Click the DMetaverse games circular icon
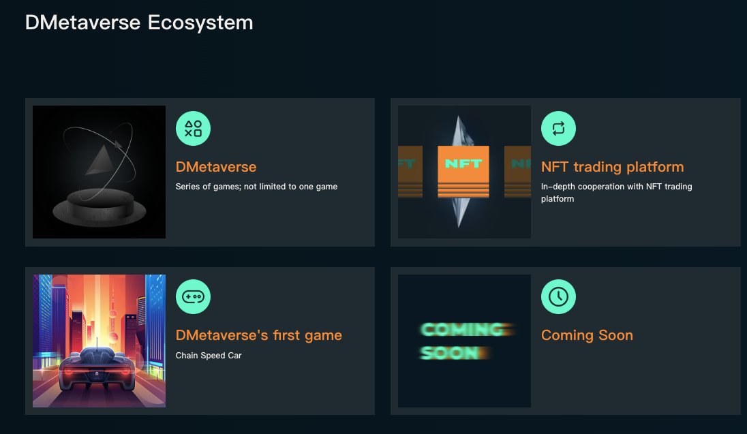Screen dimensions: 747x434 [194, 127]
